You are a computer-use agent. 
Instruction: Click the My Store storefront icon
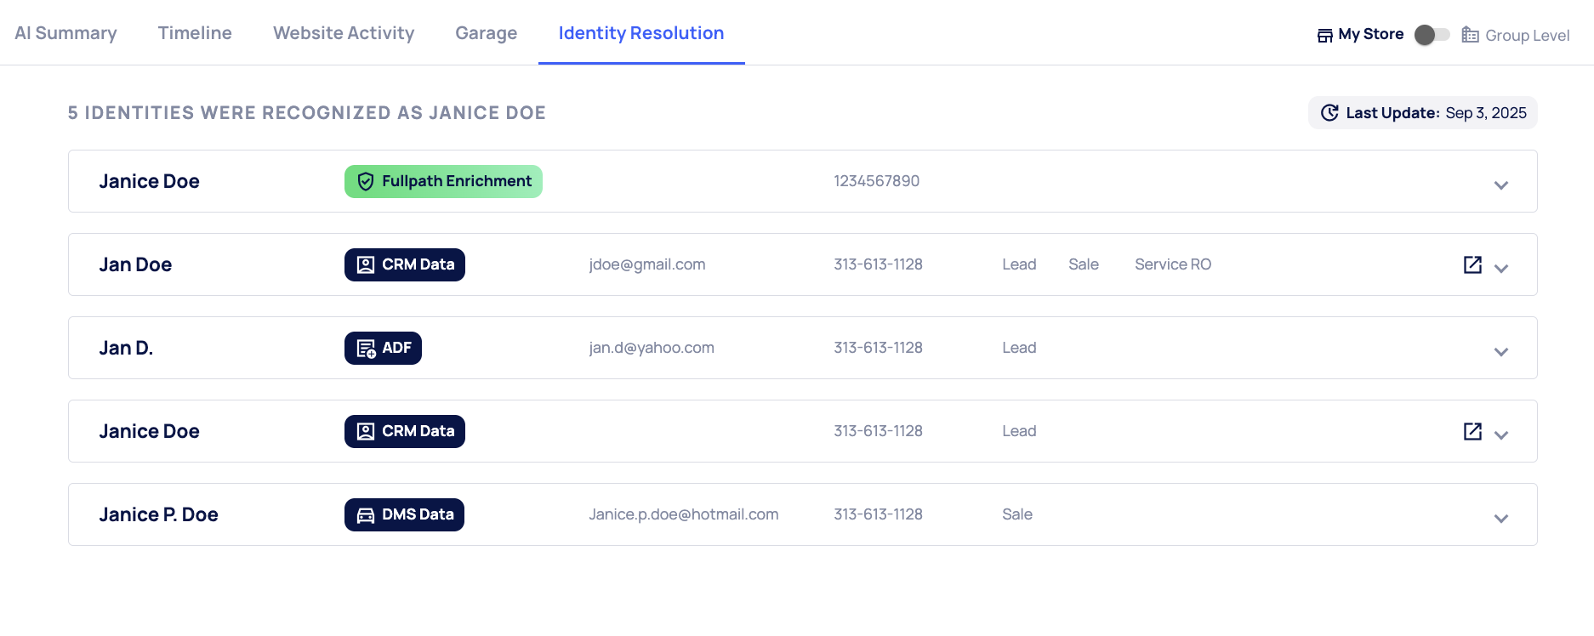[x=1324, y=36]
